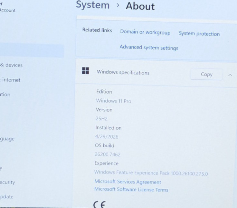Click the 'Related links' label

97,30
